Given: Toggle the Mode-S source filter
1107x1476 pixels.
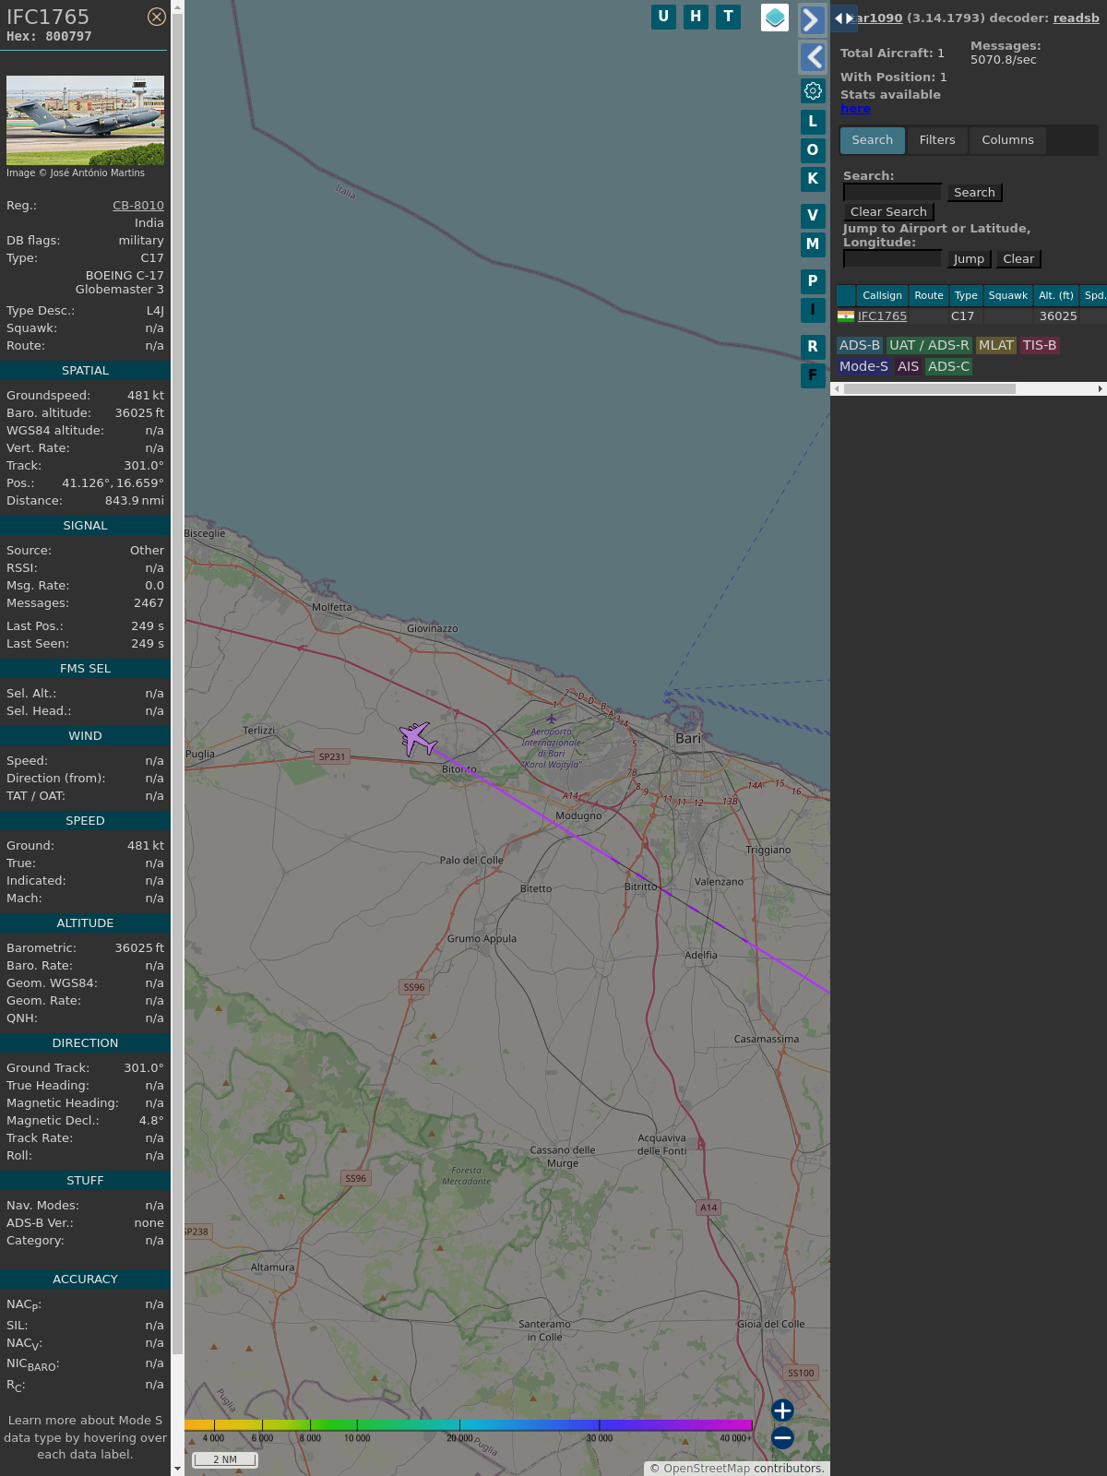Looking at the screenshot, I should click(x=863, y=366).
